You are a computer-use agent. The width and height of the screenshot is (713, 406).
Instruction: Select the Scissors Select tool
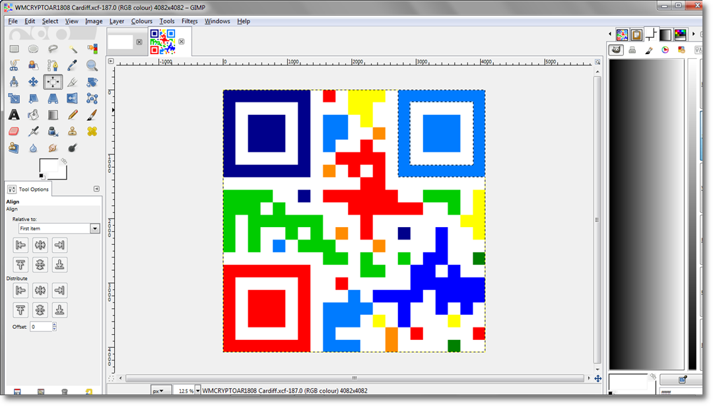[14, 65]
